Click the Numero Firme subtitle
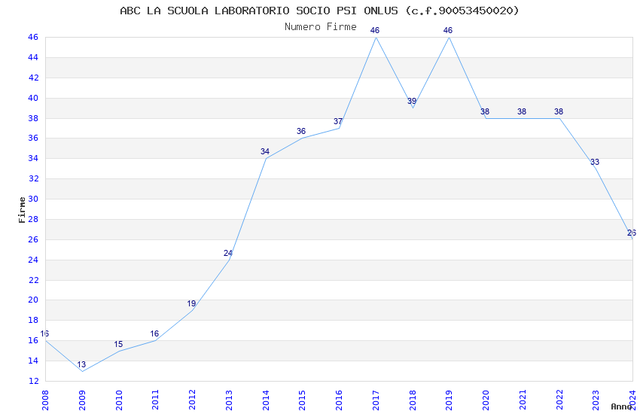Screen dimensions: 640x414 pos(321,27)
